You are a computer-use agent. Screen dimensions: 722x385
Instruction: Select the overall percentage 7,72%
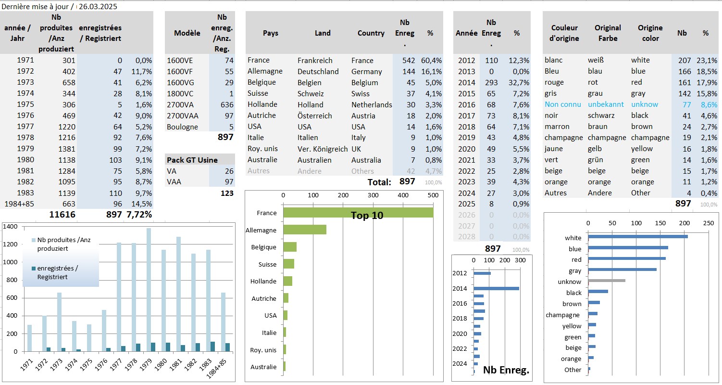[139, 215]
